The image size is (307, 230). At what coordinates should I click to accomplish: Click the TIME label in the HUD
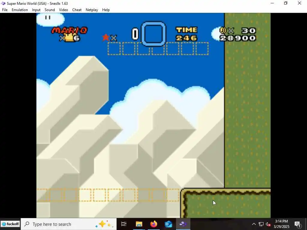pos(186,30)
